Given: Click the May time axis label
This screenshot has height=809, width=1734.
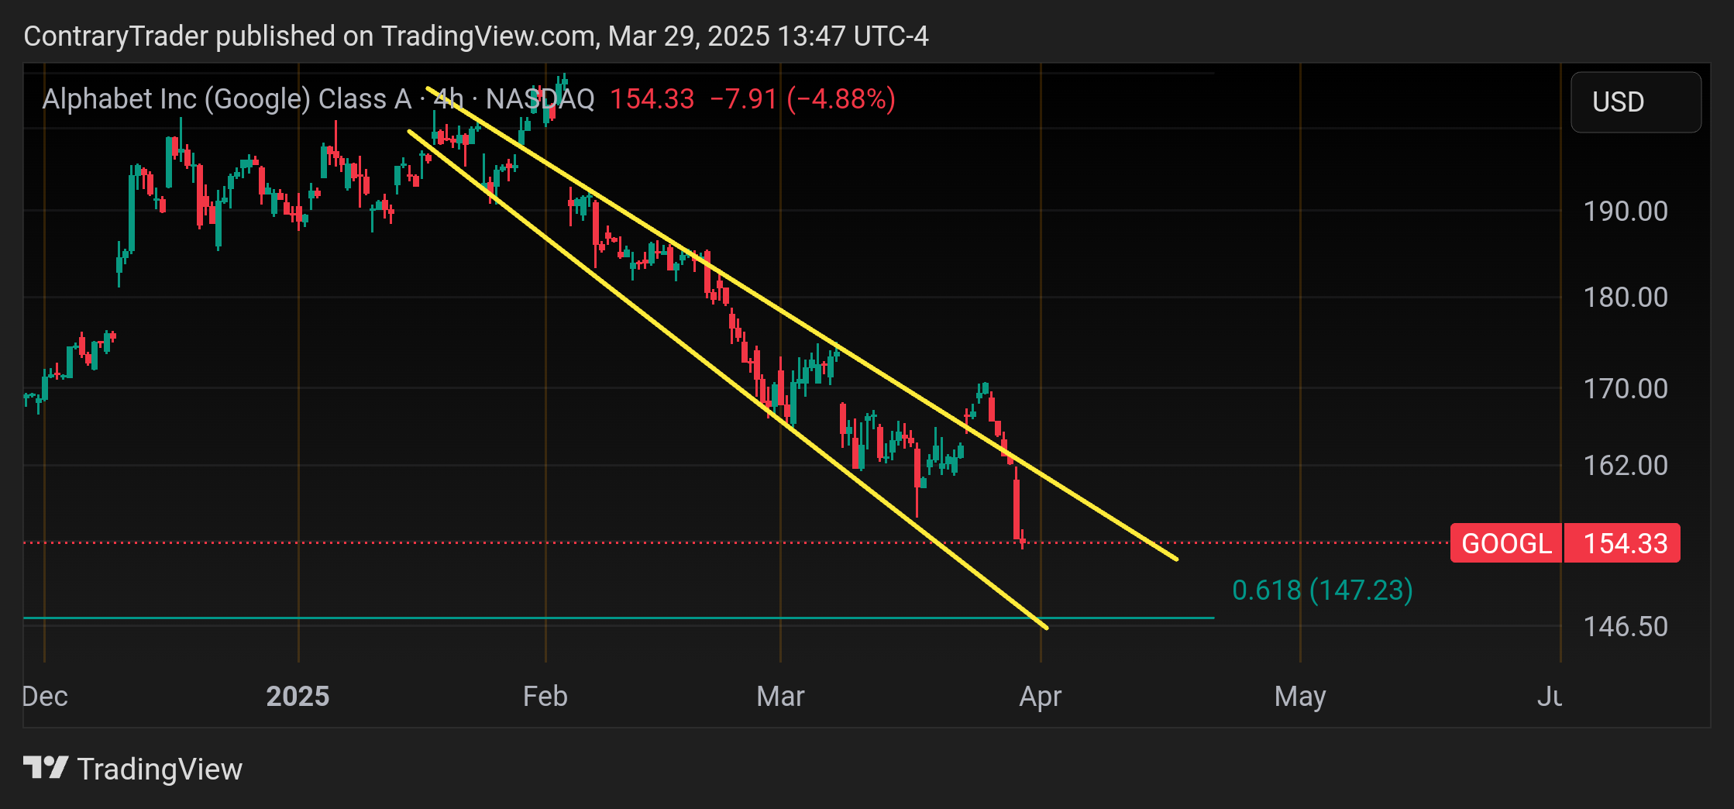Looking at the screenshot, I should pos(1300,696).
